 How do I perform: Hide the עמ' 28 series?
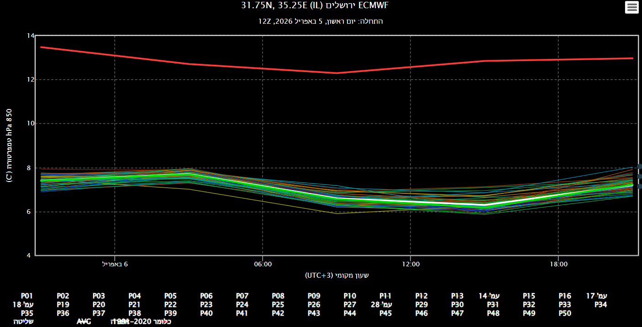(x=382, y=305)
